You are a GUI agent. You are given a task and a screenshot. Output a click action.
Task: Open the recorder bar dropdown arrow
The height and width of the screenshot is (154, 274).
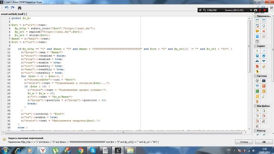[x=251, y=10]
